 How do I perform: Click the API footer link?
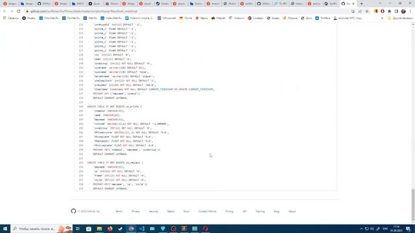[244, 212]
